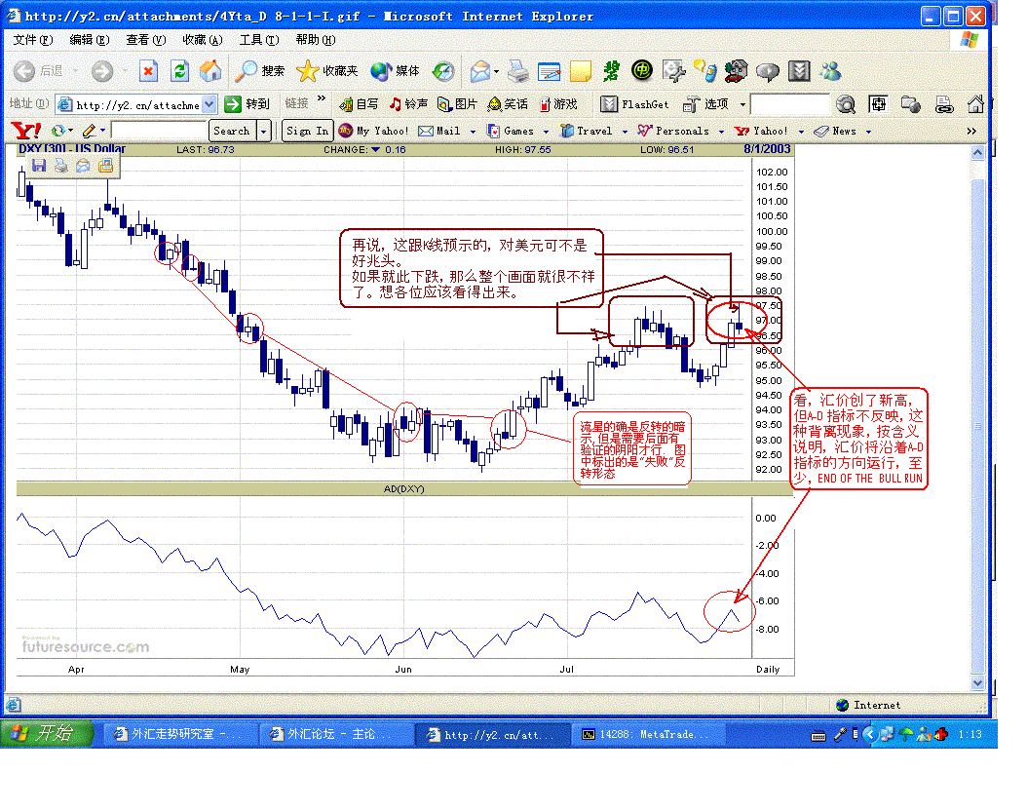The height and width of the screenshot is (811, 1027).
Task: Click the green 碧 character icon
Action: [x=611, y=71]
